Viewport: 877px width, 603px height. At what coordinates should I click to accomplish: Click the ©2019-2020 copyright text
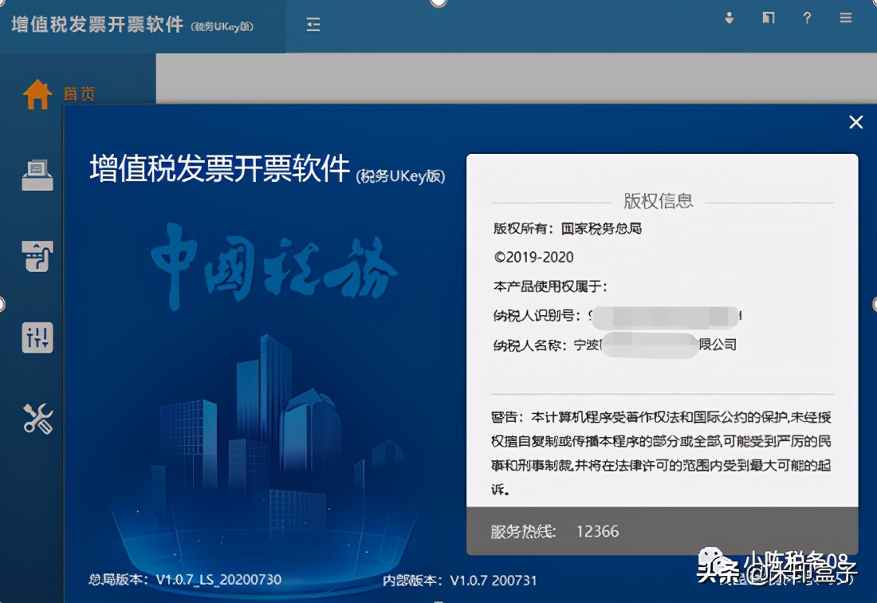pos(533,258)
